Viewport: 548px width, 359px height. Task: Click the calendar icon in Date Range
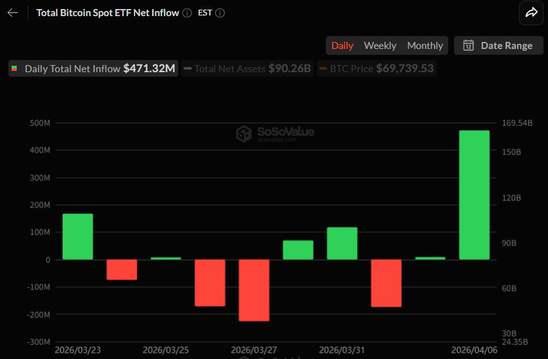point(469,46)
